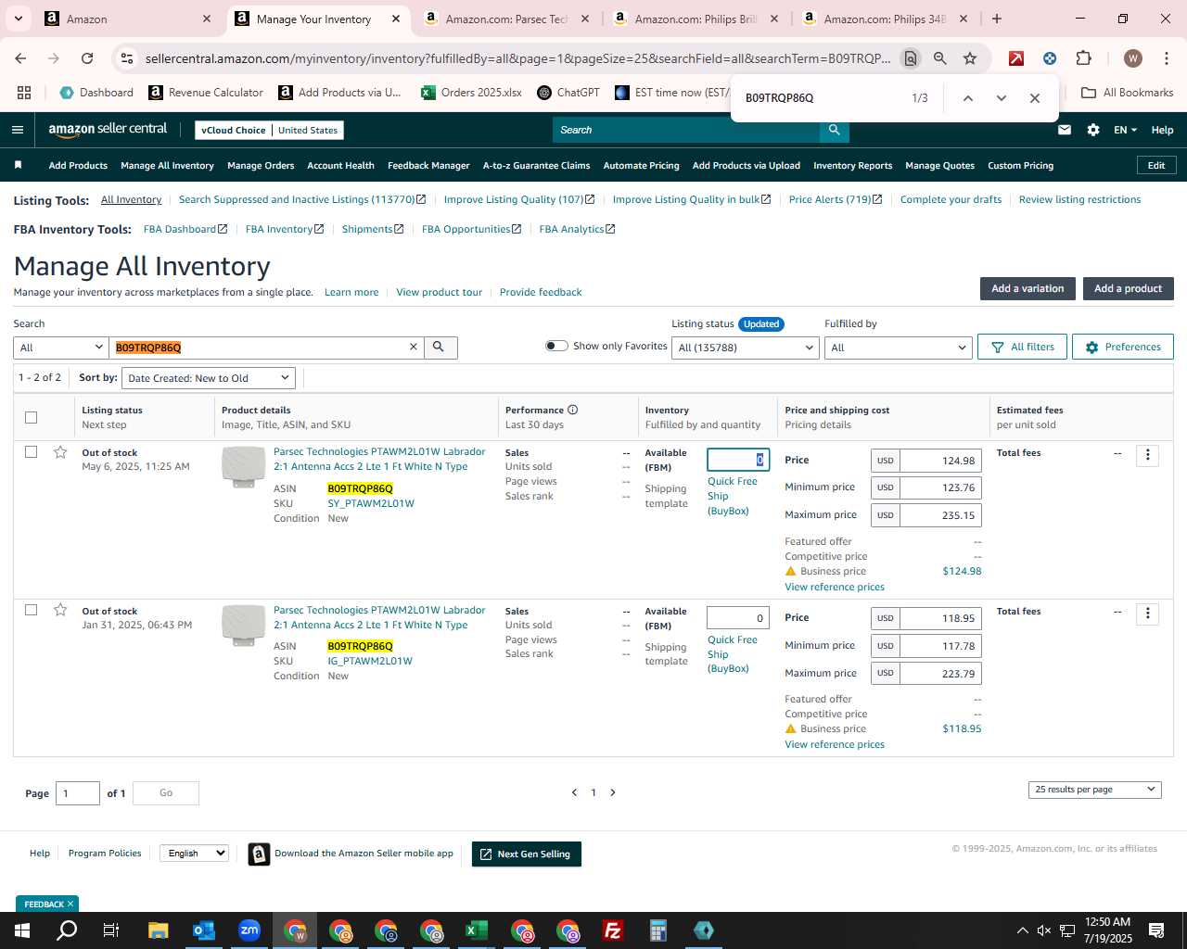Close the browser find bar

pyautogui.click(x=1035, y=98)
